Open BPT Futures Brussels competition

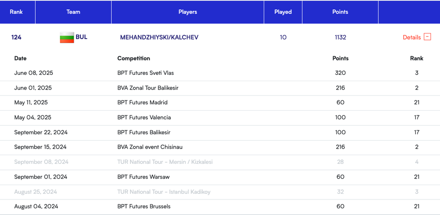[x=144, y=207]
